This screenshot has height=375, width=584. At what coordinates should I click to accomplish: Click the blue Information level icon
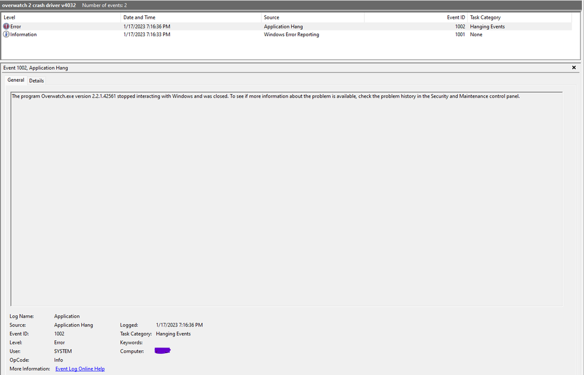click(6, 34)
